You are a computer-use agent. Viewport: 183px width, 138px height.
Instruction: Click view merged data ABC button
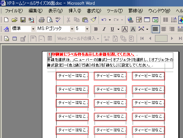107,39
